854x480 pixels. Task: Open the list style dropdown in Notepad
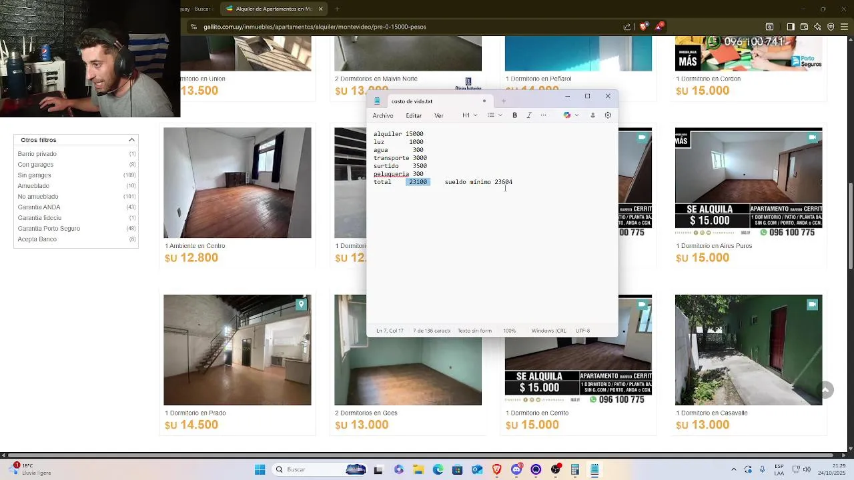494,115
